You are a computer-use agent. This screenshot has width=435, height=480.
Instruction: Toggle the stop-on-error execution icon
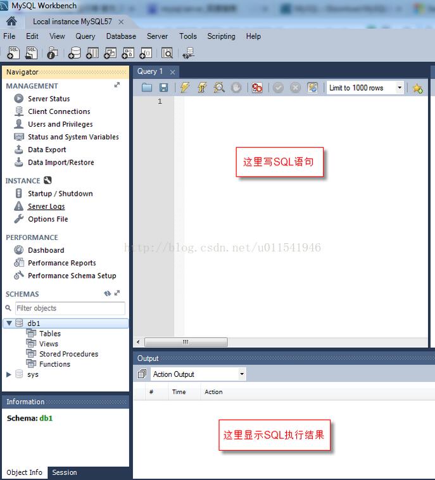pos(257,88)
